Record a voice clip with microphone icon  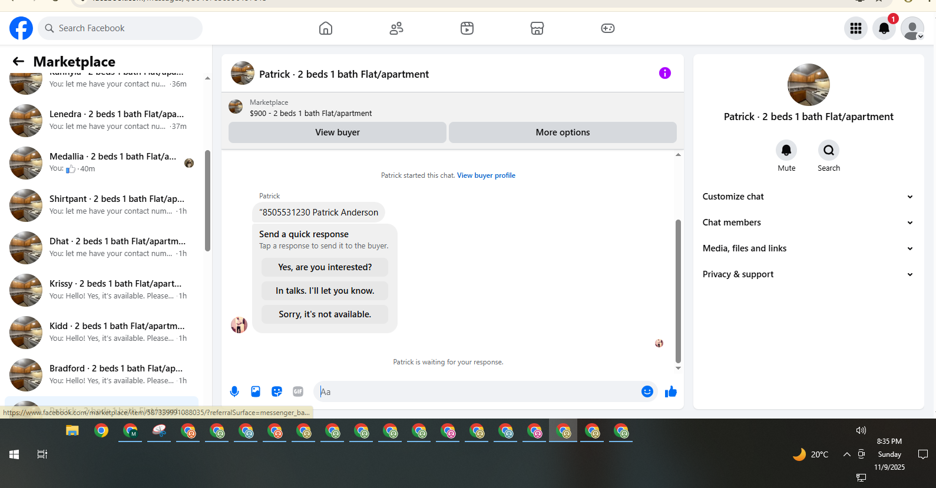tap(234, 391)
